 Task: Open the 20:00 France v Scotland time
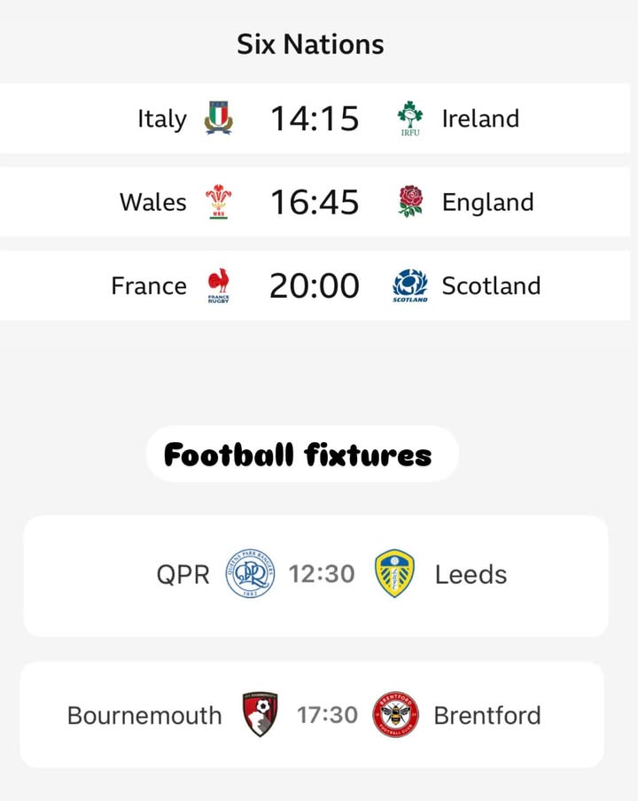315,285
